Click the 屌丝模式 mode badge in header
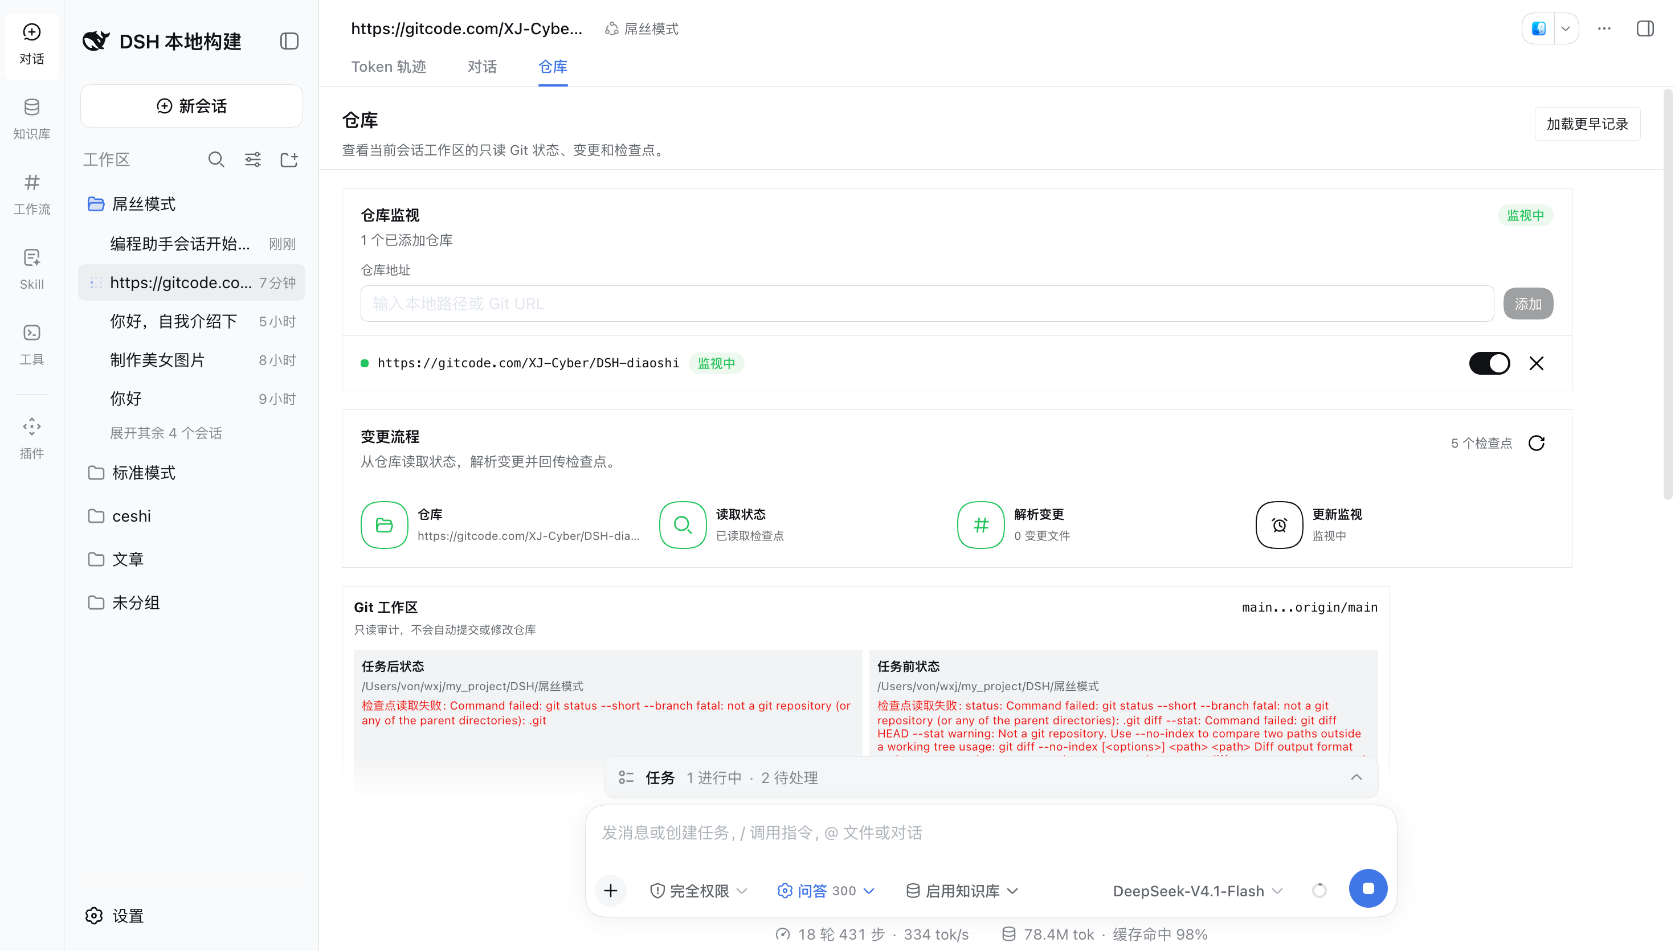1675x951 pixels. (x=642, y=28)
